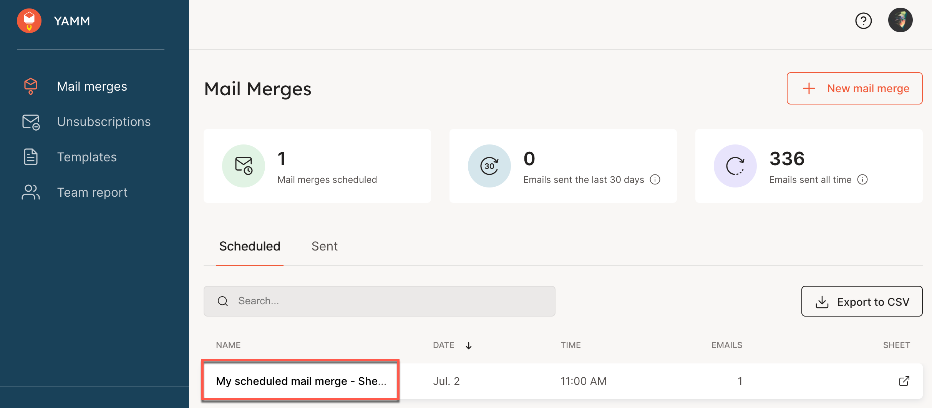The width and height of the screenshot is (932, 408).
Task: Open Team report in the sidebar
Action: (x=92, y=192)
